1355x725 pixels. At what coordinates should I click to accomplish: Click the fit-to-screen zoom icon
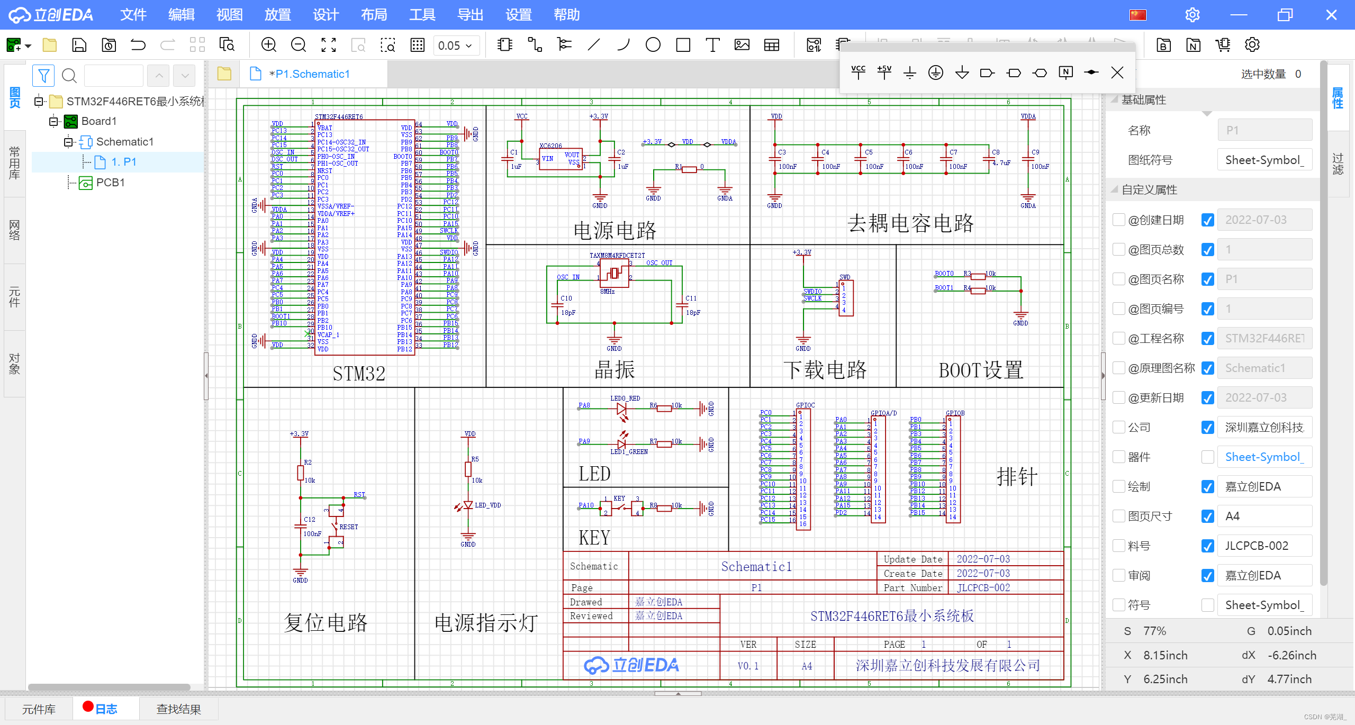(x=329, y=45)
